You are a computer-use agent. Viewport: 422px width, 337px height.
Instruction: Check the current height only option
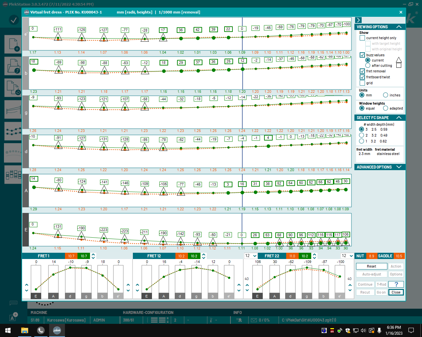[362, 38]
